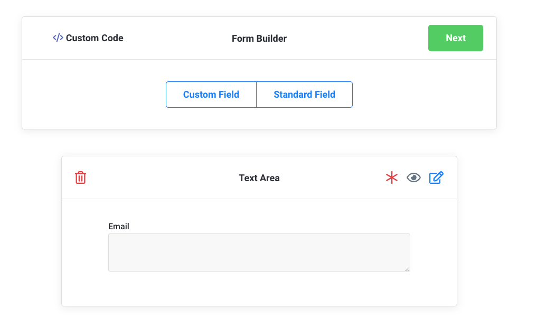Click the Form Builder heading

pyautogui.click(x=259, y=38)
